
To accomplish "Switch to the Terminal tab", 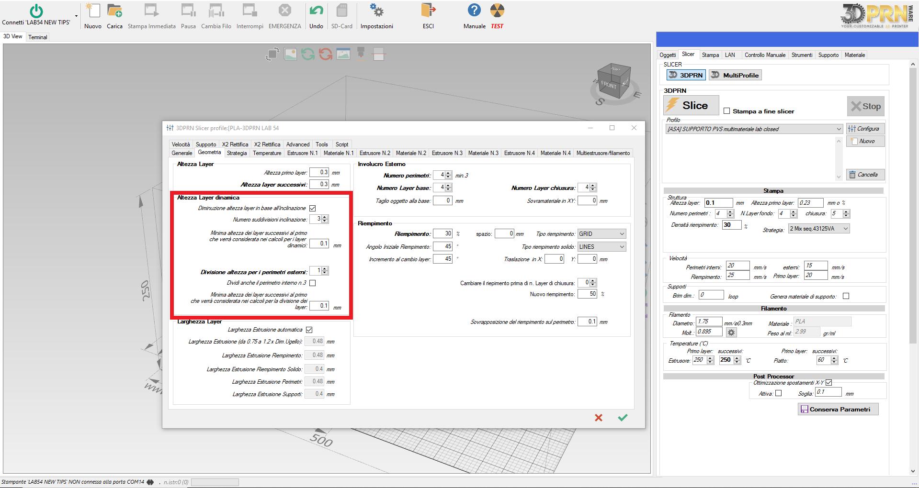I will [x=38, y=37].
